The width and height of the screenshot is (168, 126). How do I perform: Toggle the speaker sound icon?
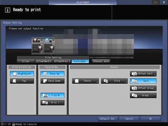156,3
